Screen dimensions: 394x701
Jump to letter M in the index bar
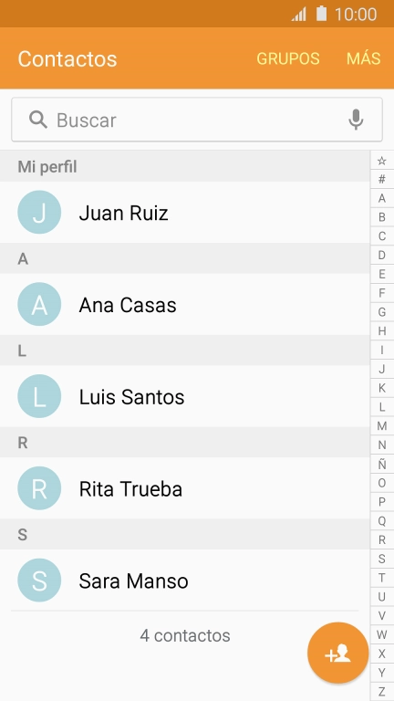tap(381, 426)
